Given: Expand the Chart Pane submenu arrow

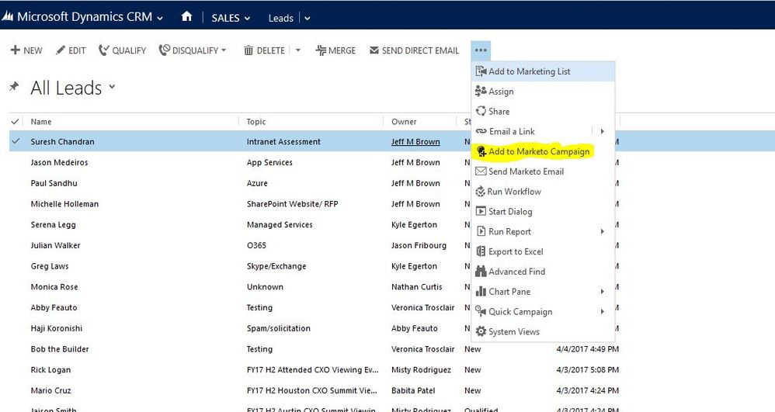Looking at the screenshot, I should pos(602,292).
